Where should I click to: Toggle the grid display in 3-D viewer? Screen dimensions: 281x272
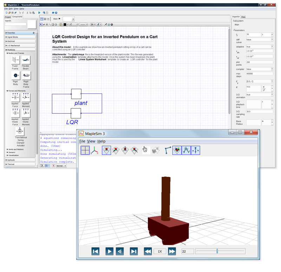click(85, 150)
